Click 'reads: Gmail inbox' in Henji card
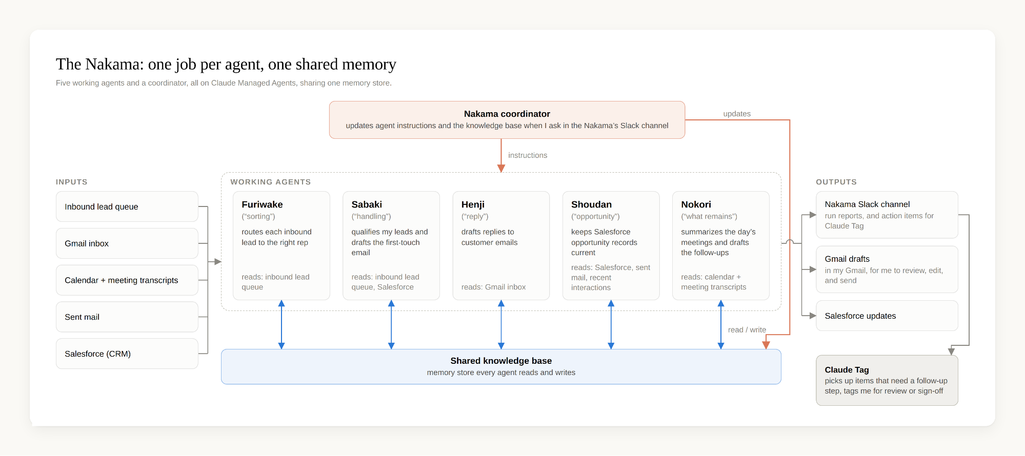This screenshot has height=456, width=1025. 494,287
